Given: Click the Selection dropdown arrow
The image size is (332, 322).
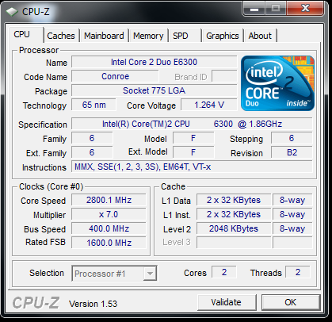Looking at the screenshot, I should click(150, 274).
